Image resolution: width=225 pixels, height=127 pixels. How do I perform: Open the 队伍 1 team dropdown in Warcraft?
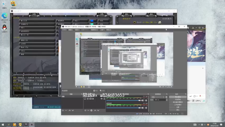click(x=80, y=21)
